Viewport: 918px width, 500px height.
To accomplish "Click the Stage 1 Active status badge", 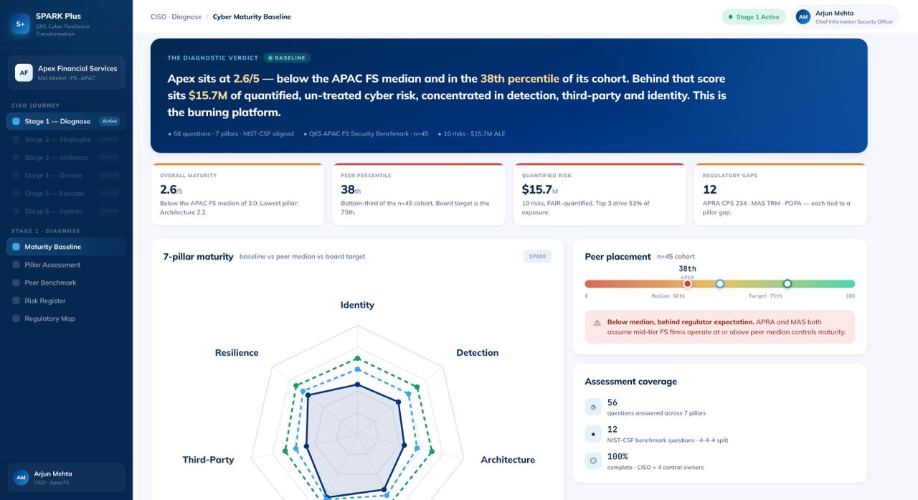I will tap(754, 16).
